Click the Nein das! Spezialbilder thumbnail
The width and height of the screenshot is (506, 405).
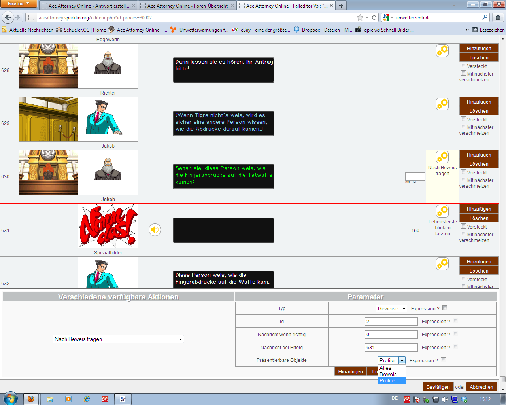point(108,226)
